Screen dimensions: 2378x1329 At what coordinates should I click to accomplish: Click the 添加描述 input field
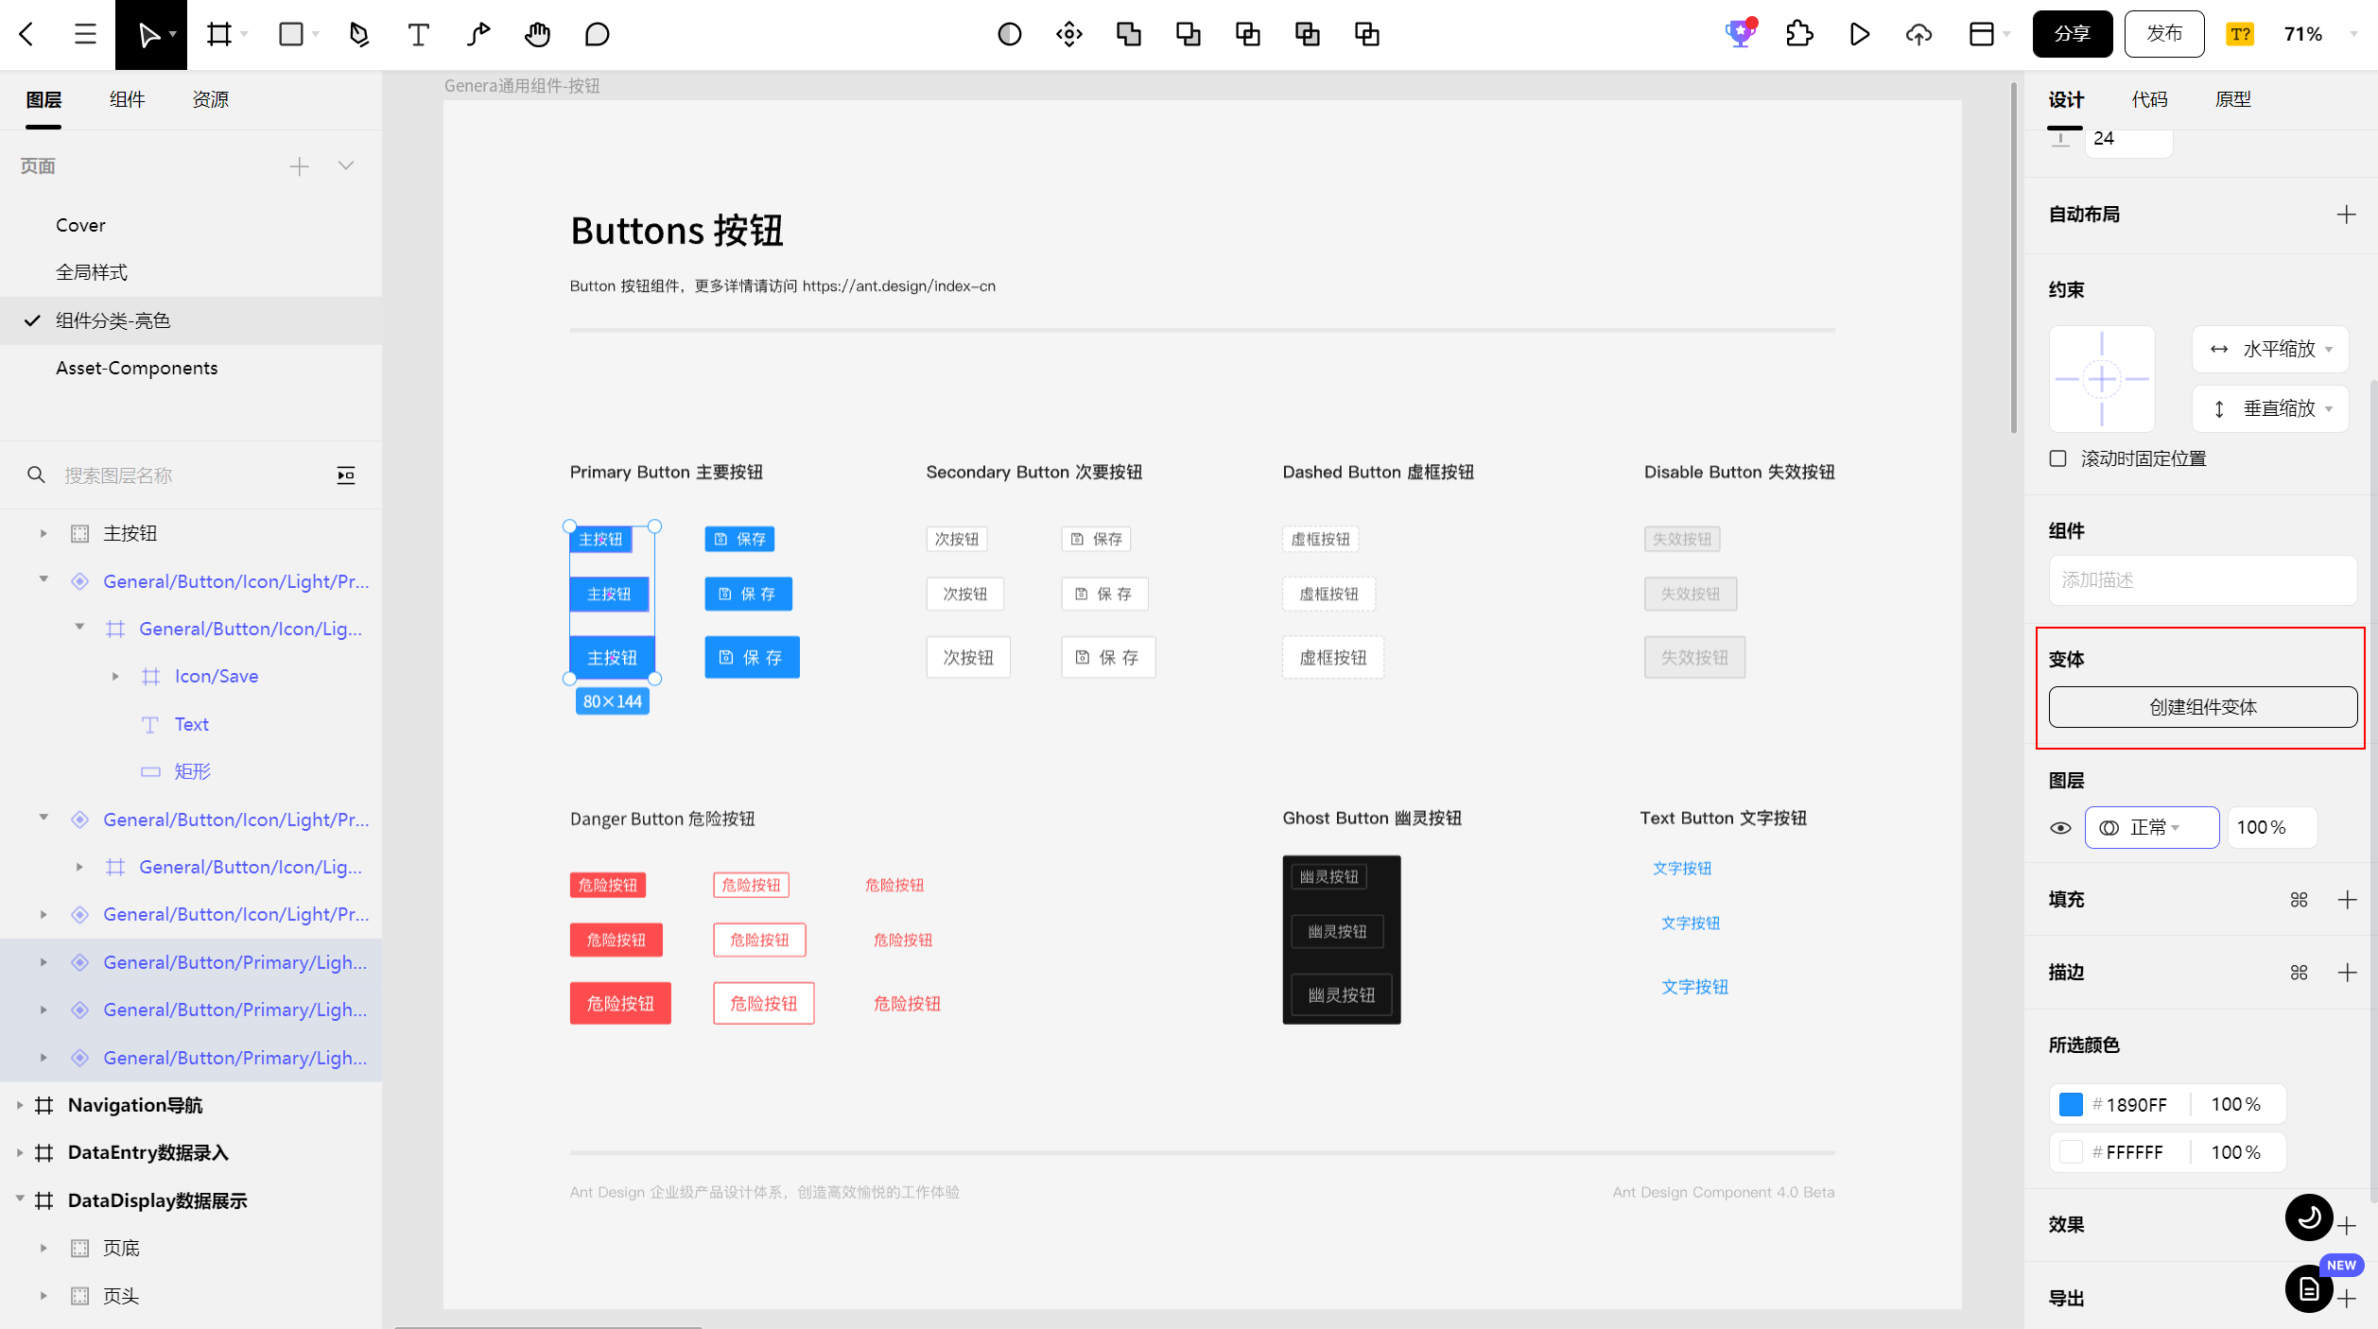pos(2203,579)
